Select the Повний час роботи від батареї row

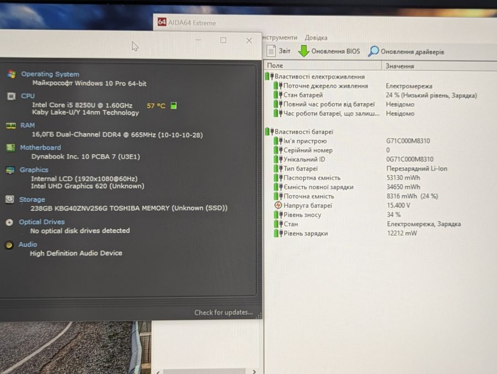point(380,104)
